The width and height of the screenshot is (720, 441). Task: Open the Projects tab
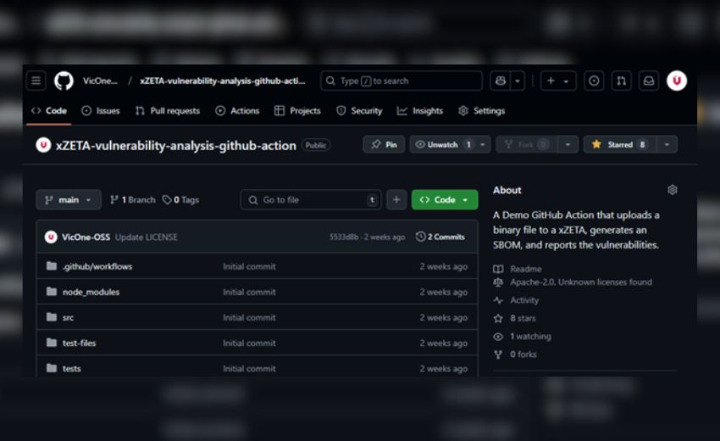[x=297, y=111]
